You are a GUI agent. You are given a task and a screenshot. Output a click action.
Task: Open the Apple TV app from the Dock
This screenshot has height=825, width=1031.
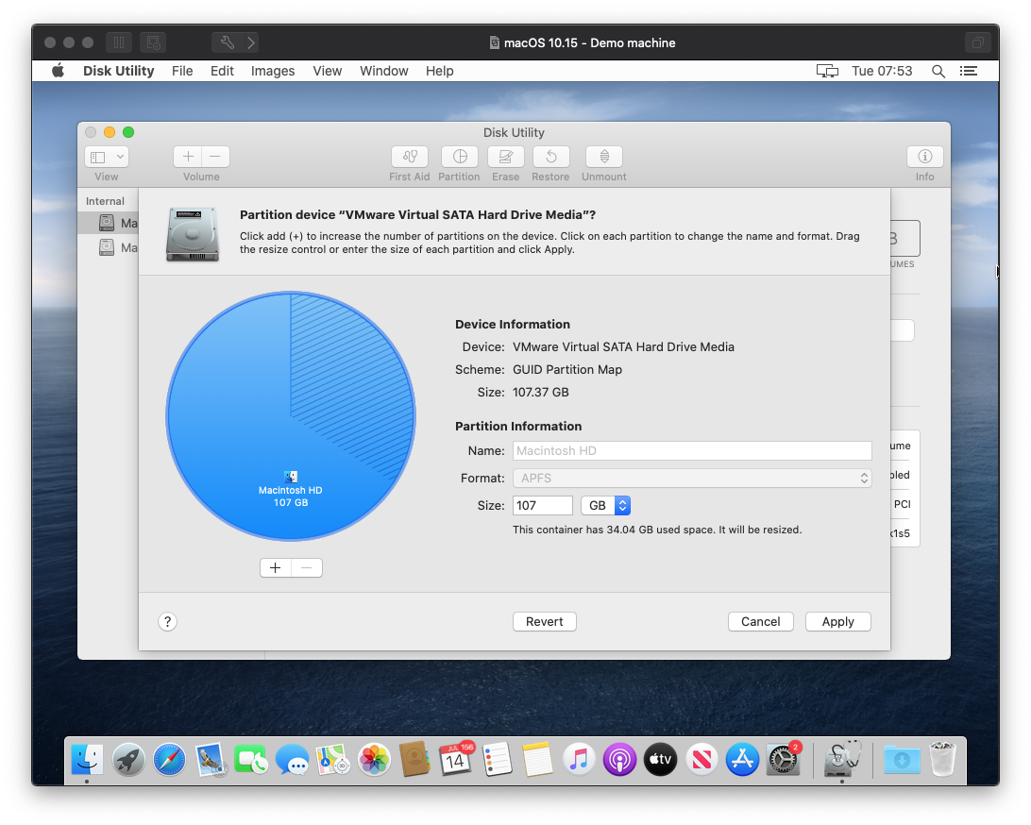click(x=660, y=760)
